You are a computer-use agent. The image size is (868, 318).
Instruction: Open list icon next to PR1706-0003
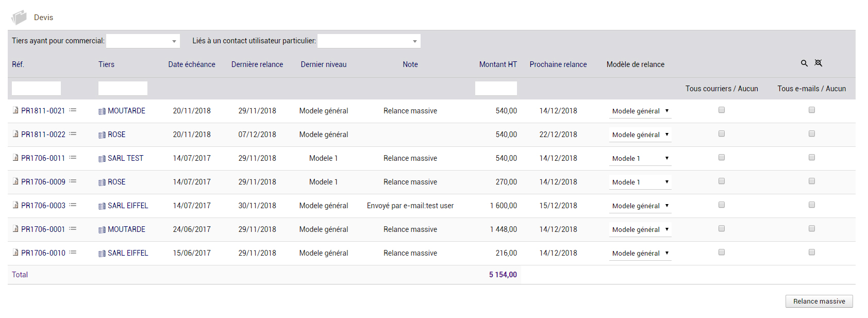[x=73, y=205]
